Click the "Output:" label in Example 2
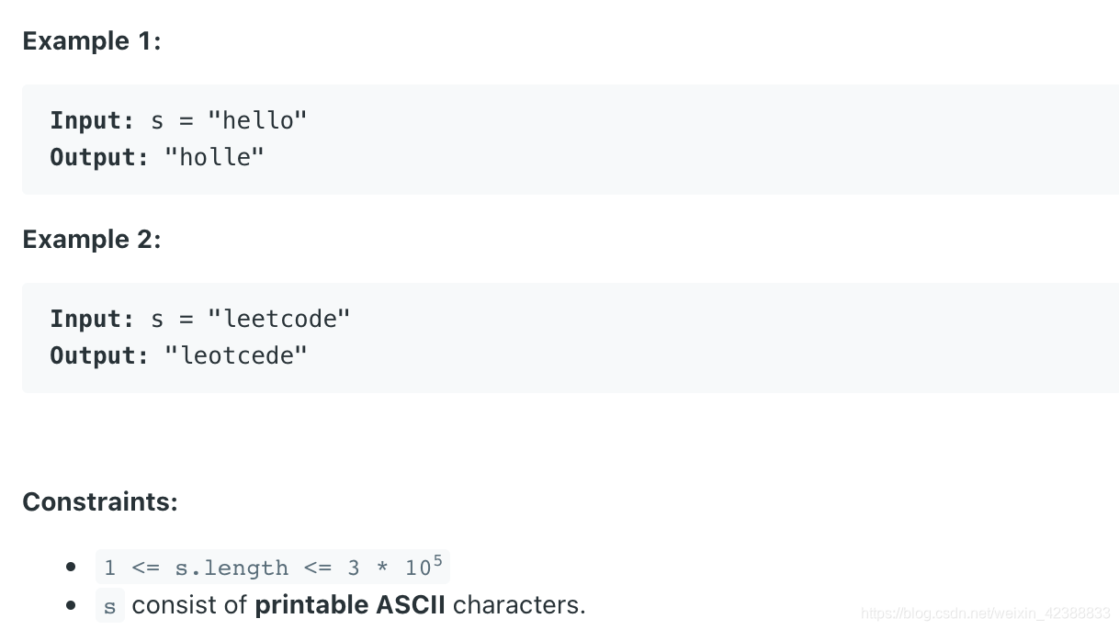 [x=98, y=355]
